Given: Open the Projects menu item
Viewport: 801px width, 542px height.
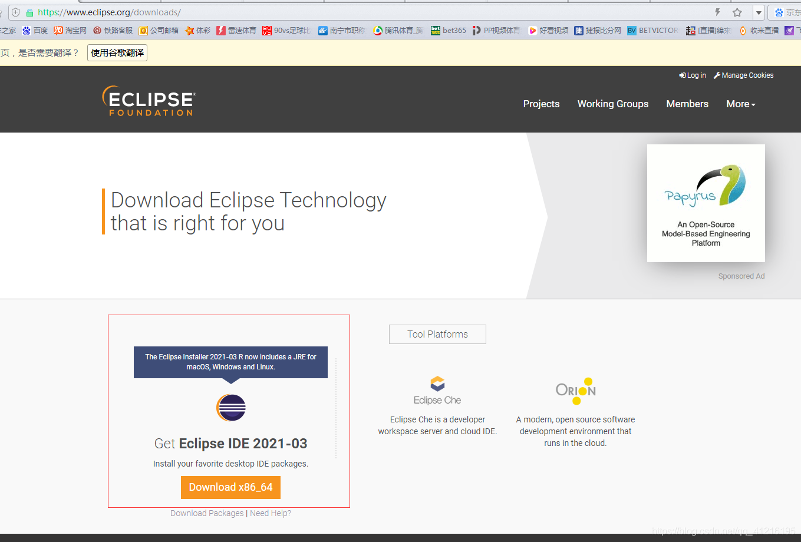Looking at the screenshot, I should coord(541,104).
